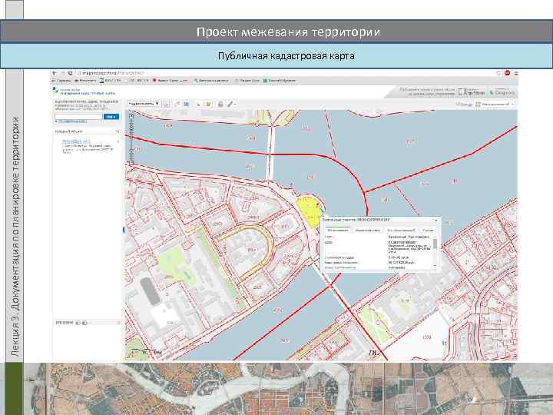Open the browser hamburger menu
Screen dimensions: 553x415
tap(515, 73)
